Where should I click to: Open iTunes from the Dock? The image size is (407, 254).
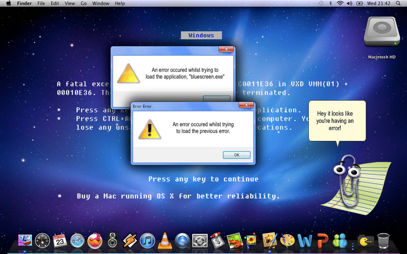148,240
